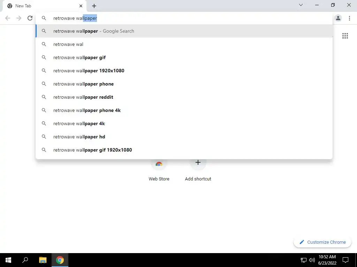Open the Google apps grid

click(345, 36)
